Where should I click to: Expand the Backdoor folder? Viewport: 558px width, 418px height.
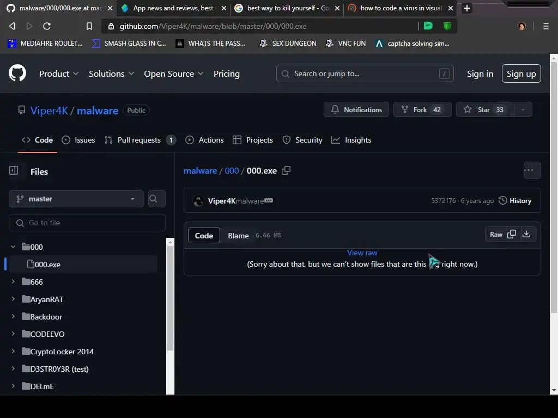point(13,316)
